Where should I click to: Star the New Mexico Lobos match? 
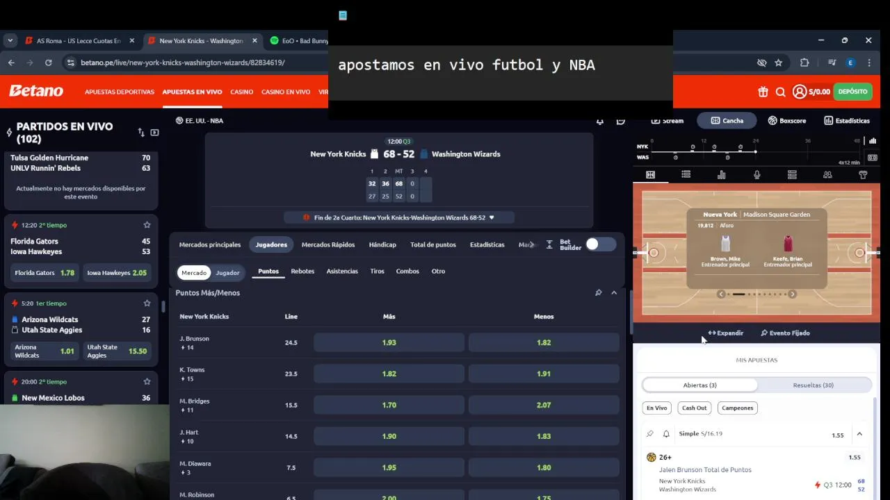point(147,381)
